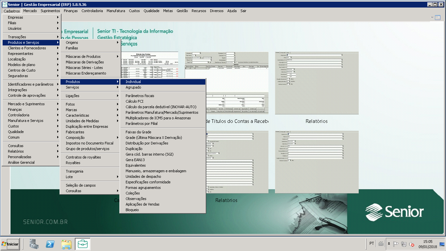The height and width of the screenshot is (251, 446).
Task: Expand Máscaras de Produtos submenu
Action: point(90,57)
